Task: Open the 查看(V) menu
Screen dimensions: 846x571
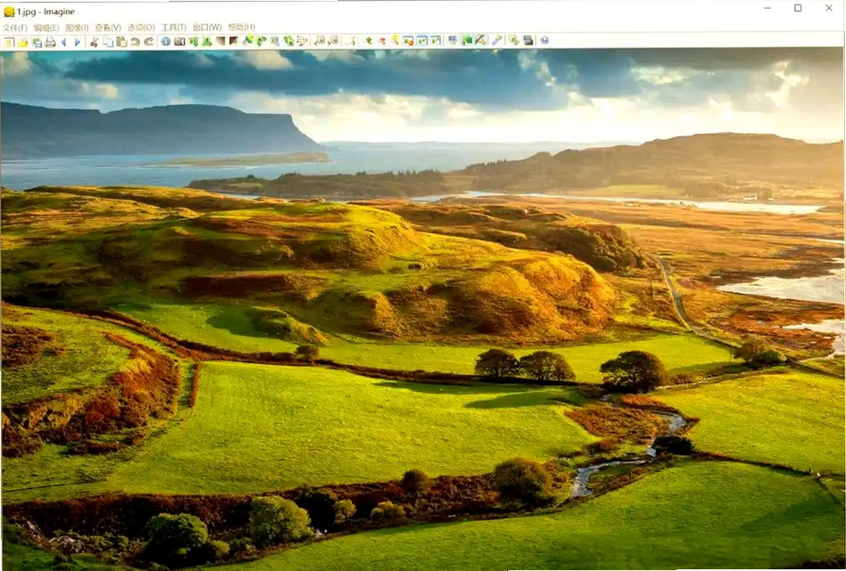Action: click(x=108, y=27)
